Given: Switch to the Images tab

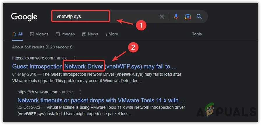Looking at the screenshot, I should click(65, 34).
